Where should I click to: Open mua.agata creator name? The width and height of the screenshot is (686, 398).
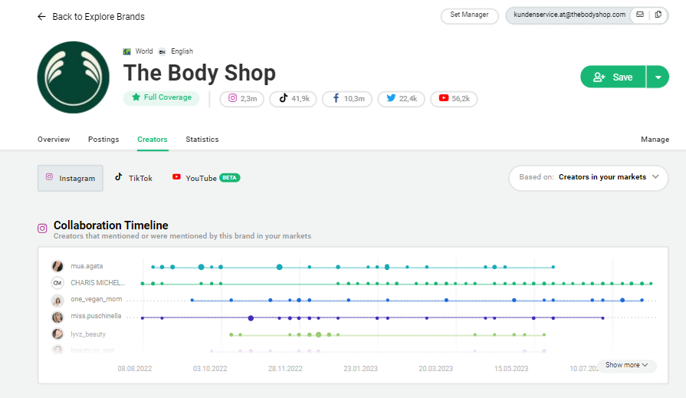(87, 266)
